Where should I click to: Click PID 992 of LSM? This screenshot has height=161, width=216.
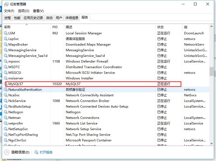(55, 33)
